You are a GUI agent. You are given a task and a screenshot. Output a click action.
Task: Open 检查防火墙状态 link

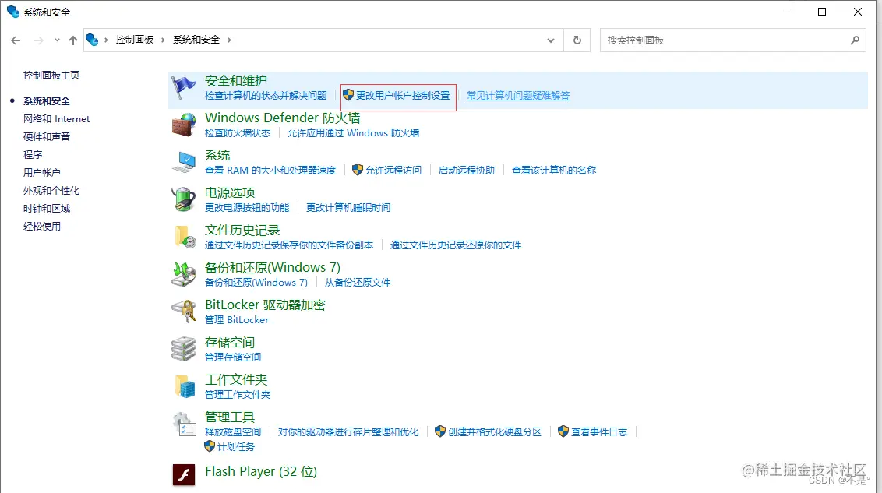pos(238,133)
